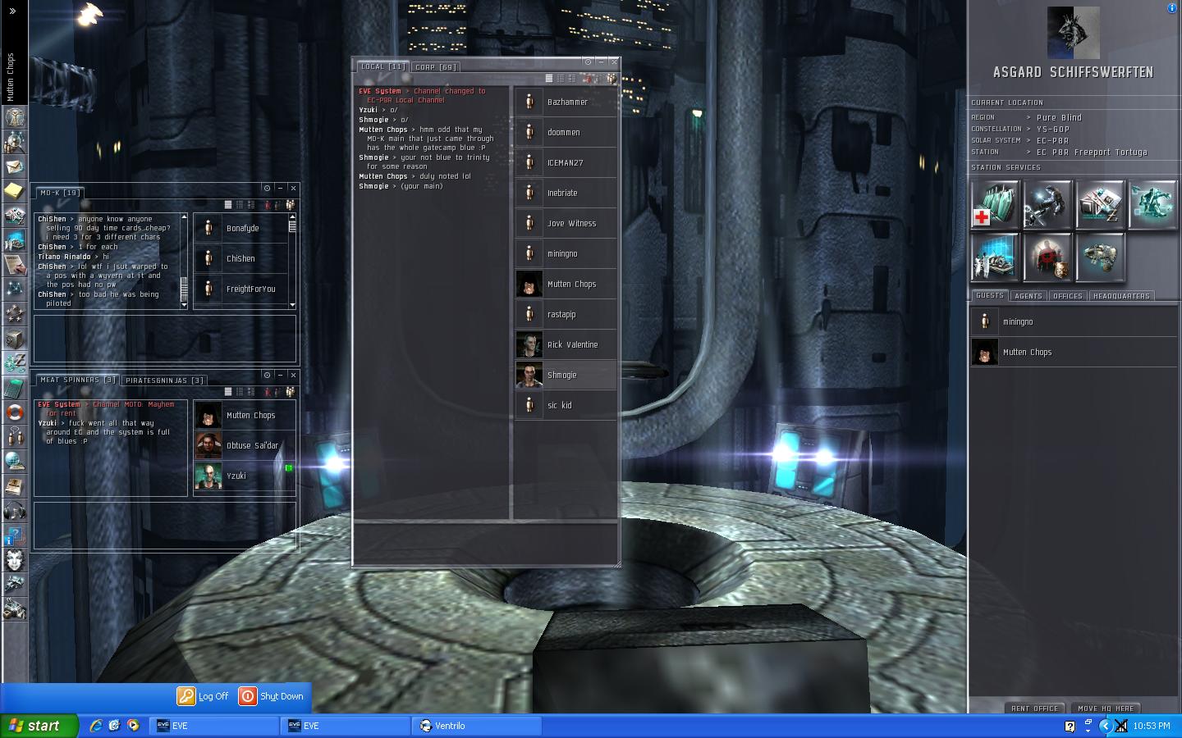This screenshot has height=738, width=1182.
Task: Click down arrow of MO-K member list scrollbar
Action: [x=292, y=305]
